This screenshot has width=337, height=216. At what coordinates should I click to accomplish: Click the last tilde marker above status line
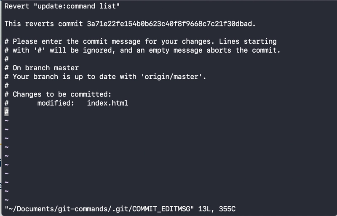coord(7,200)
